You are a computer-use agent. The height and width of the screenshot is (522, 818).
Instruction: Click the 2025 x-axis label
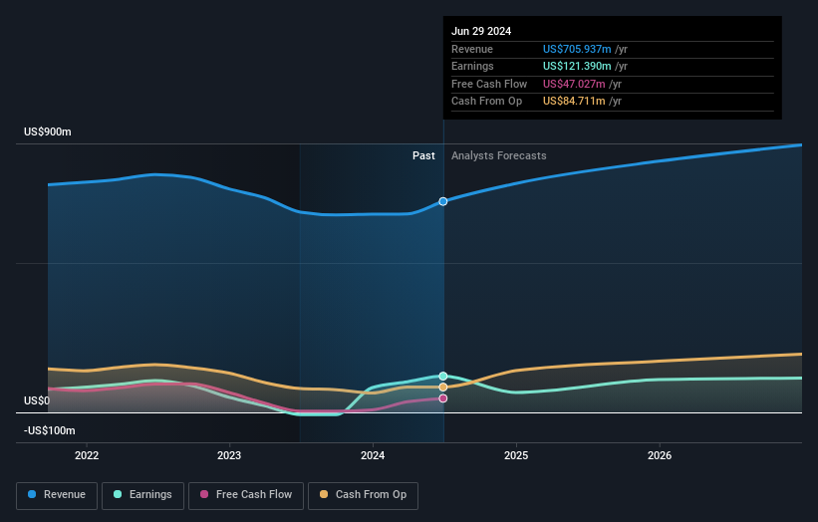[x=516, y=455]
